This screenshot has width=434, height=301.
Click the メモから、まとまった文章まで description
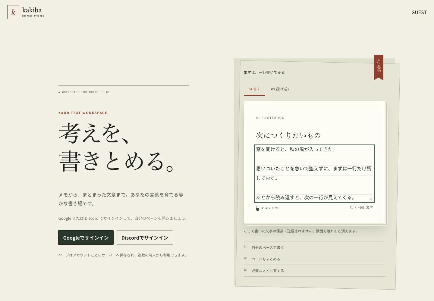click(121, 199)
